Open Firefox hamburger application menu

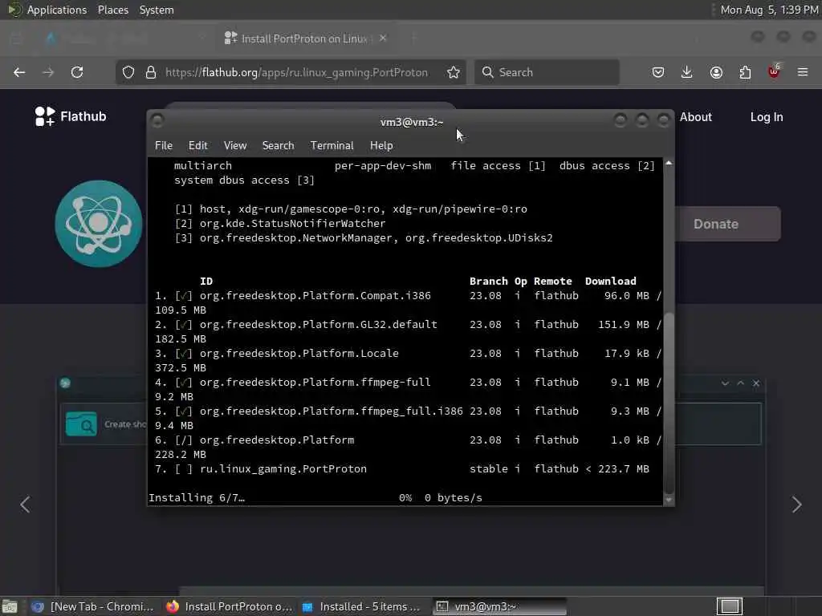click(x=803, y=72)
